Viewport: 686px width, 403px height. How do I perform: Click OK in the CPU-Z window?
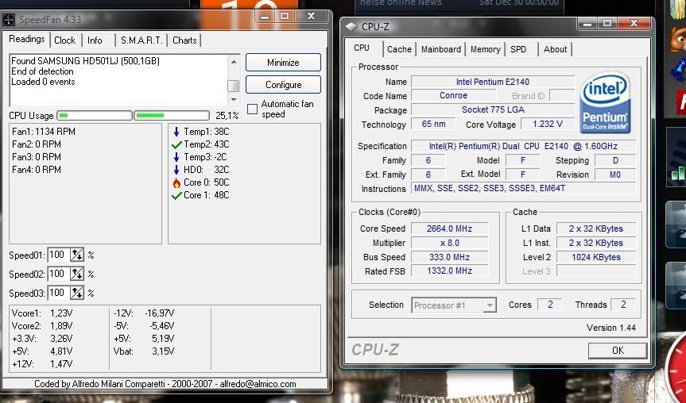click(618, 350)
